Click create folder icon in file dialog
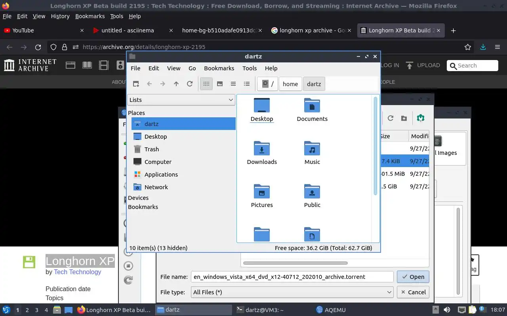Screen dimensions: 507x316 [x=404, y=118]
